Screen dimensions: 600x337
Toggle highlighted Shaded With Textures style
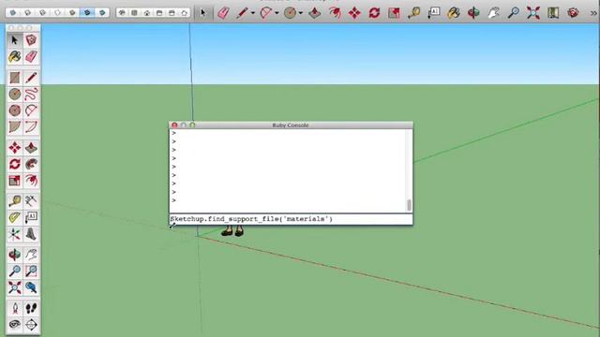click(87, 12)
